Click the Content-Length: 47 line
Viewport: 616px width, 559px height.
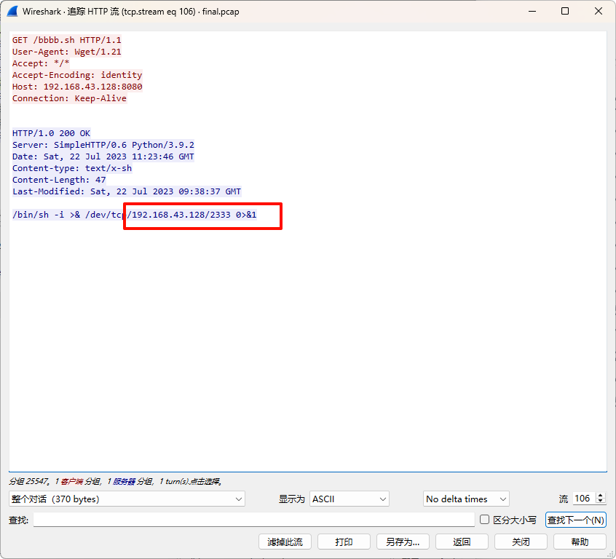[x=59, y=180]
